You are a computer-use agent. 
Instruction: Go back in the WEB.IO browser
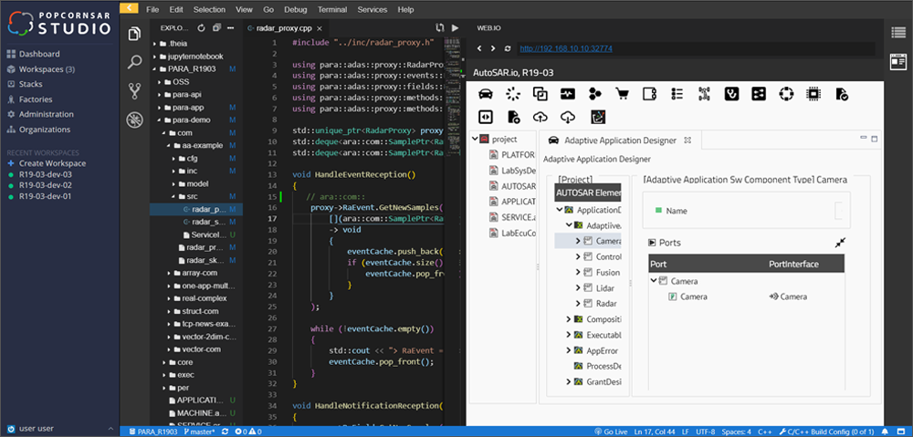tap(479, 49)
